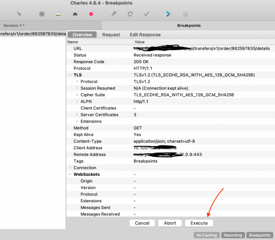Viewport: 275px width, 240px height.
Task: Click the Name column header
Action: tap(100, 42)
